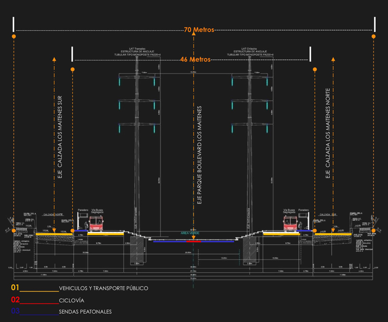Click the "70 Metros" dimension label
The width and height of the screenshot is (388, 322).
[x=199, y=30]
